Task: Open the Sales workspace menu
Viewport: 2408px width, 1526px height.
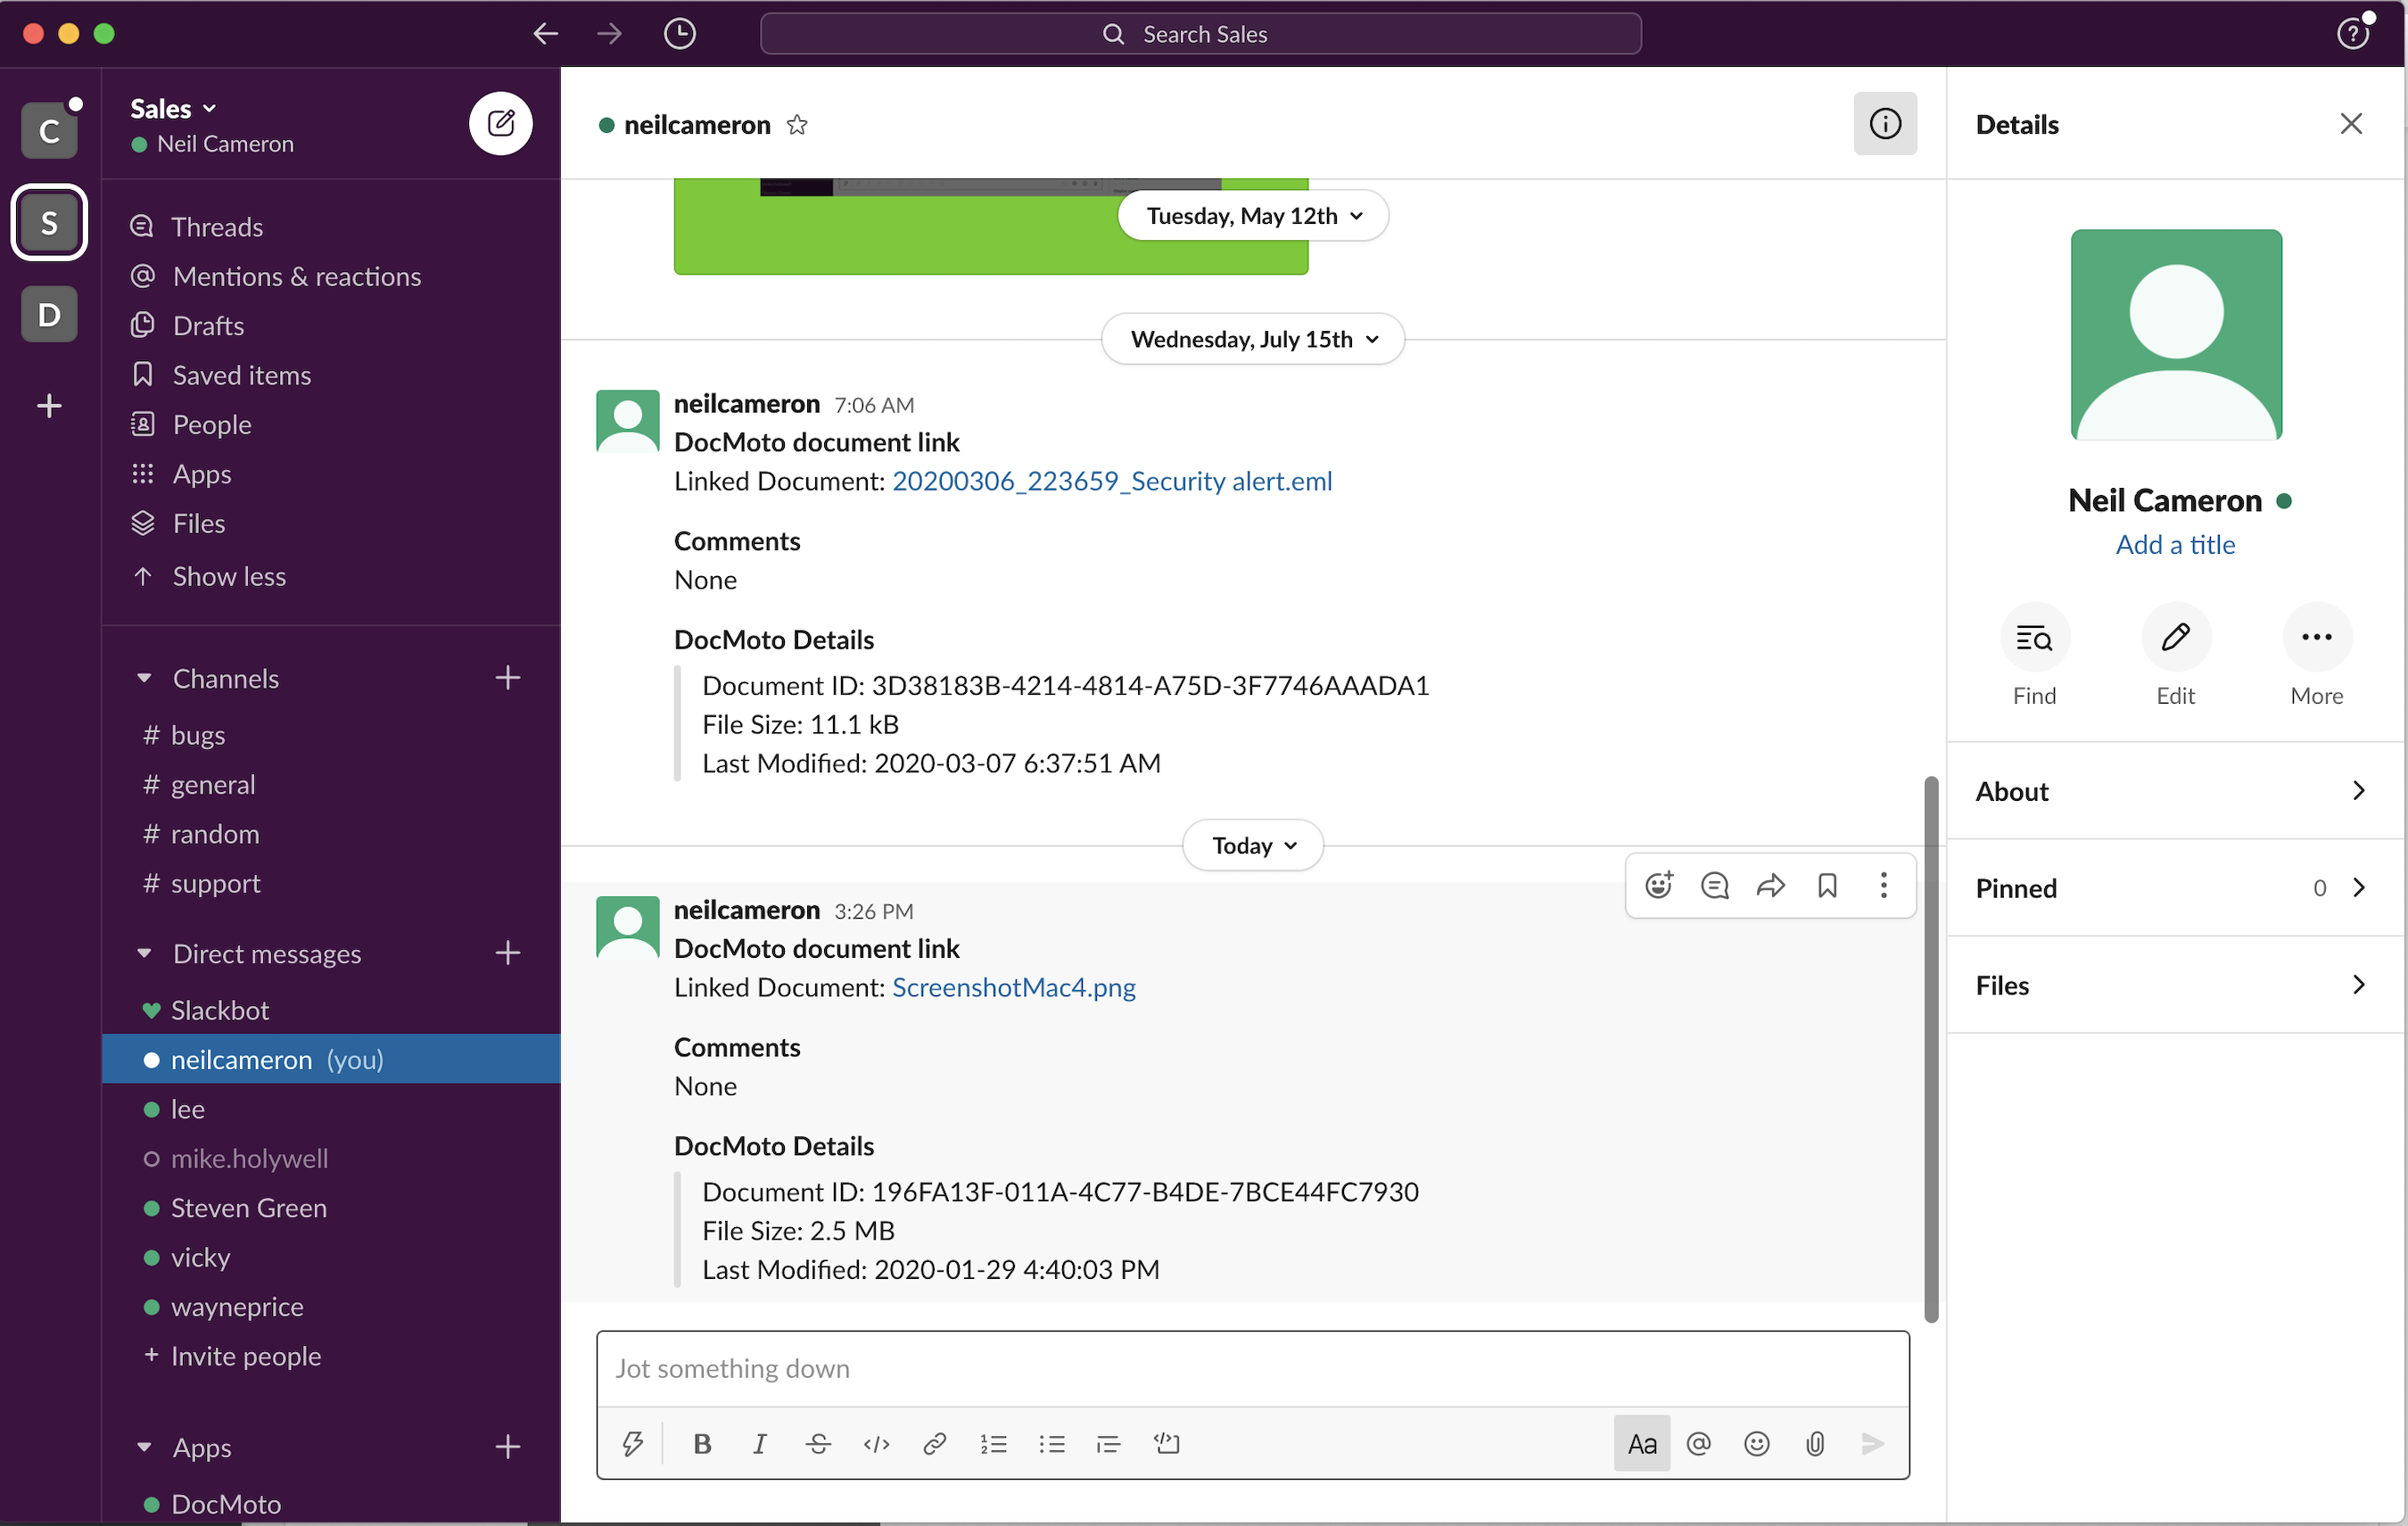Action: [174, 108]
